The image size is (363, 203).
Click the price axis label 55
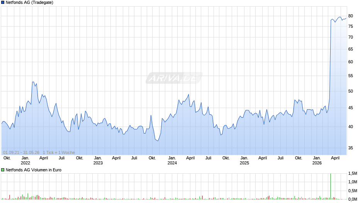[351, 76]
